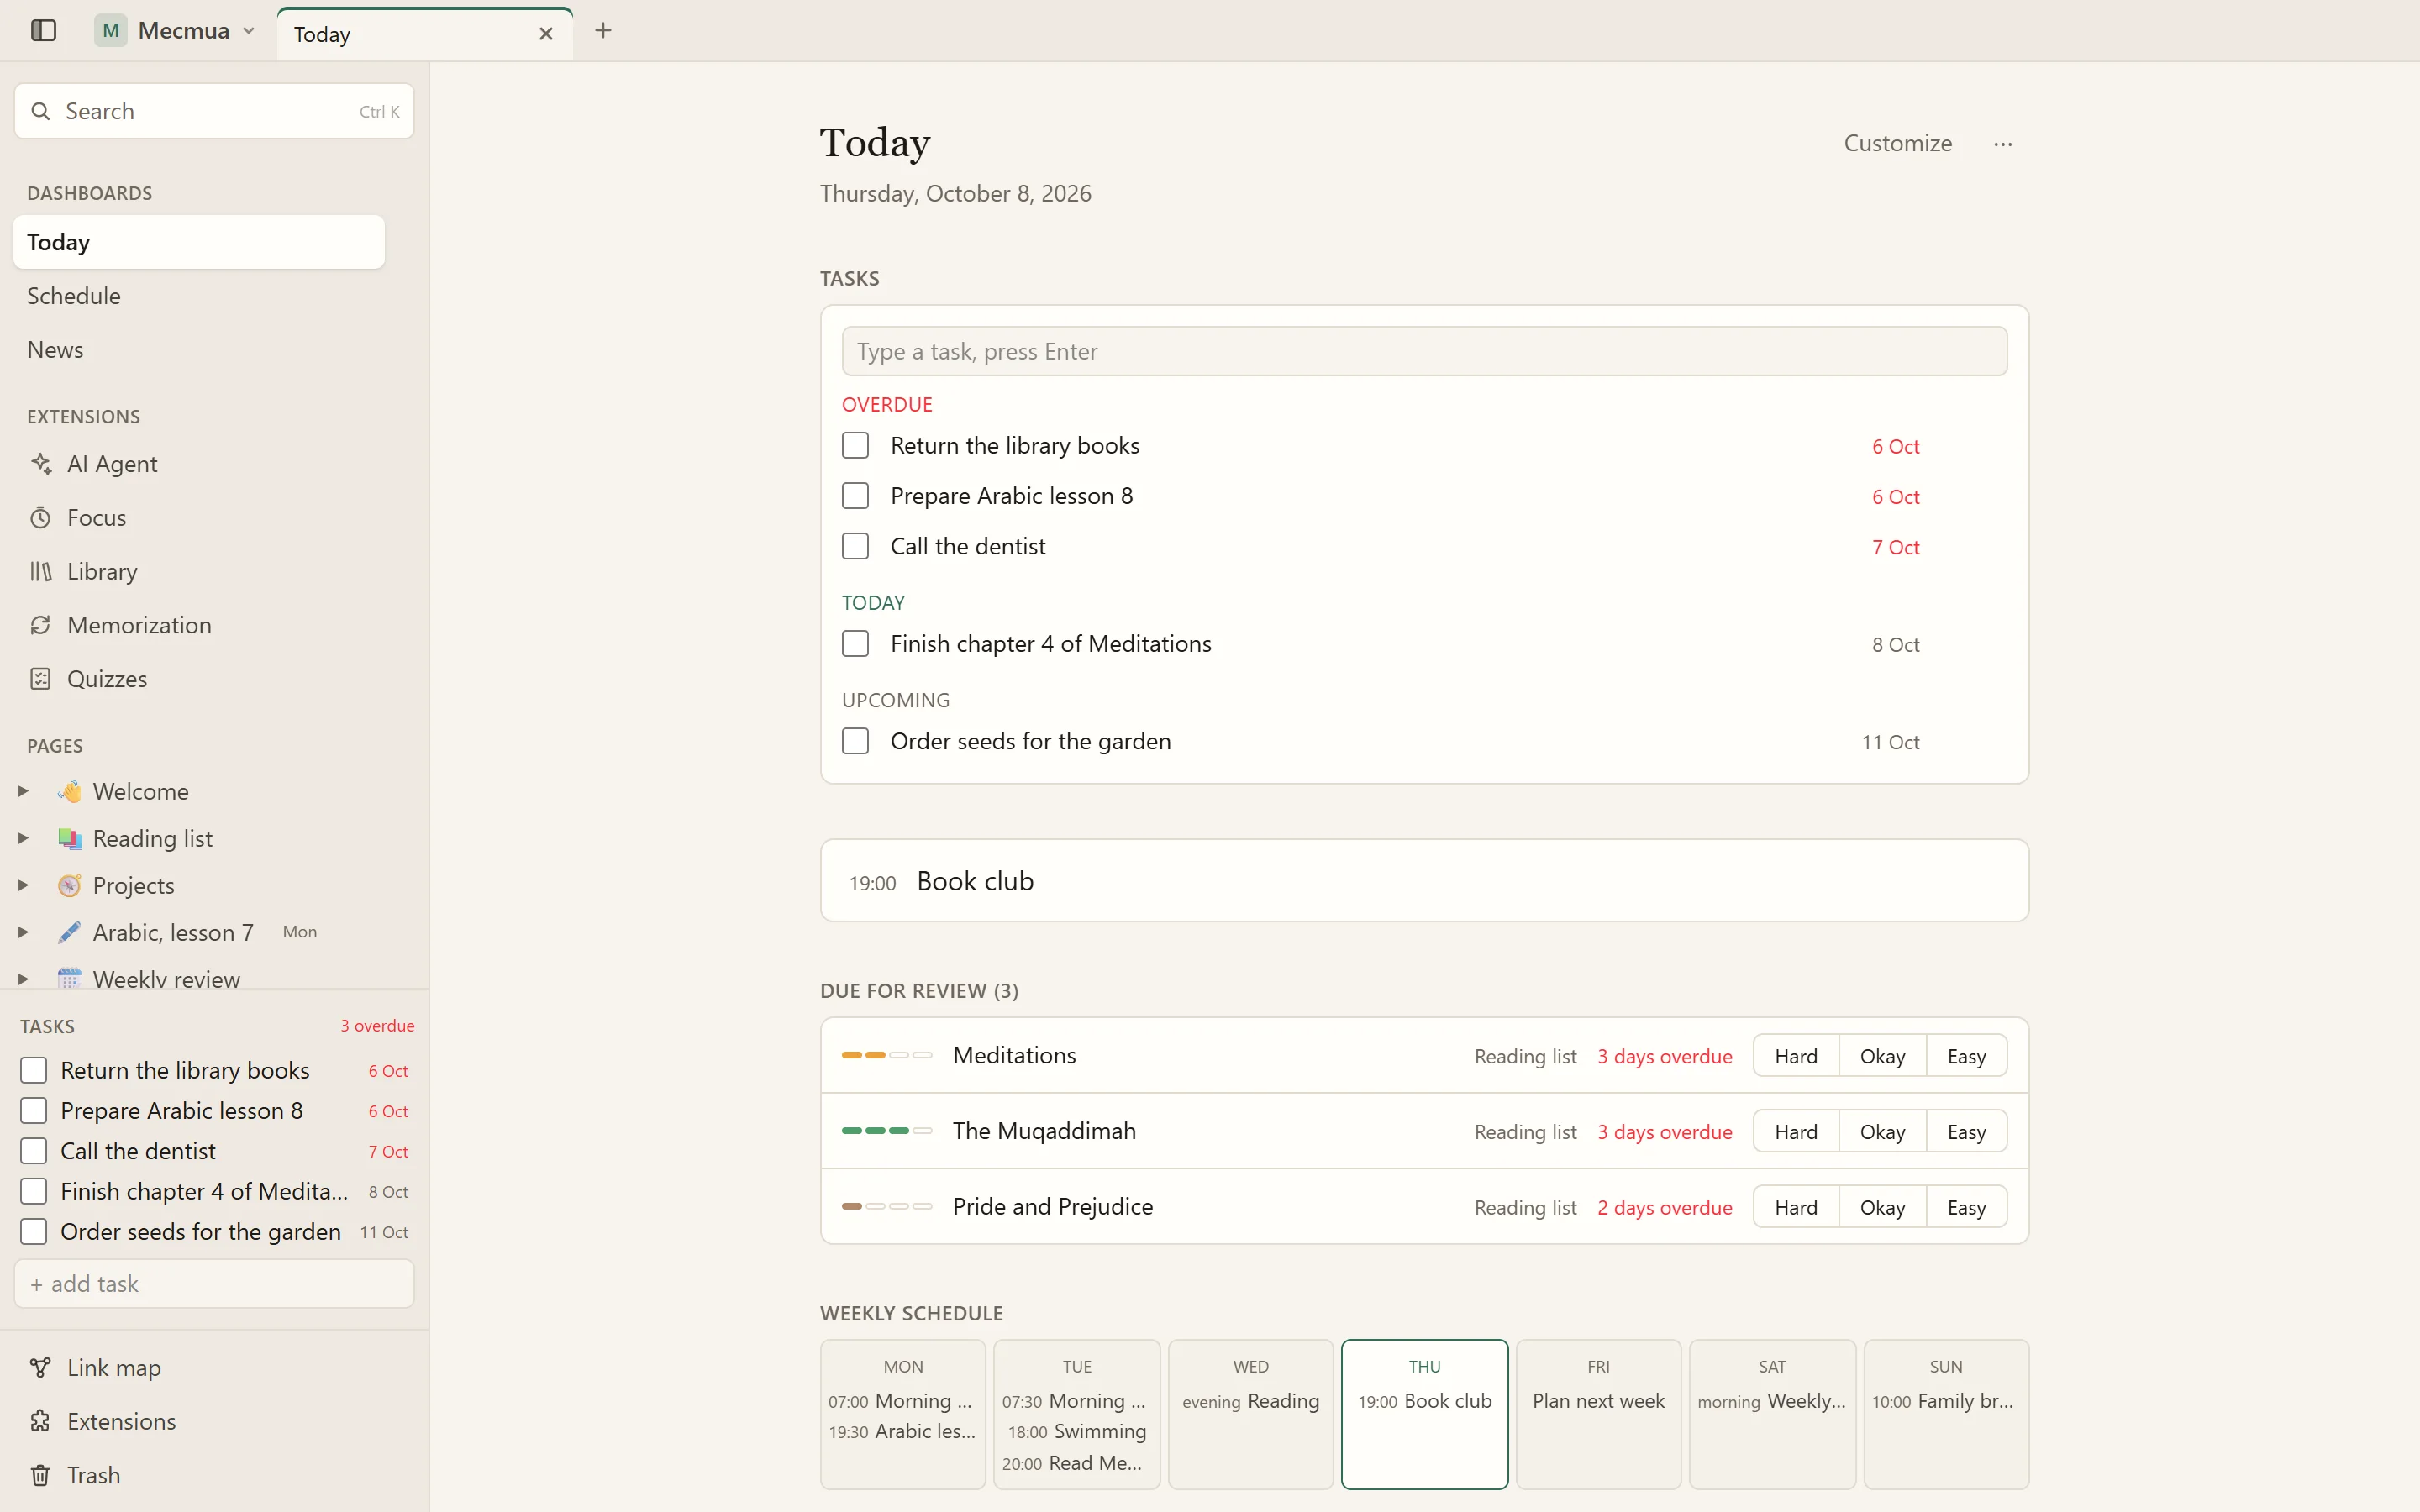Screen dimensions: 2420x1512
Task: Open the Mecmua workspace dropdown chevron
Action: coord(249,31)
